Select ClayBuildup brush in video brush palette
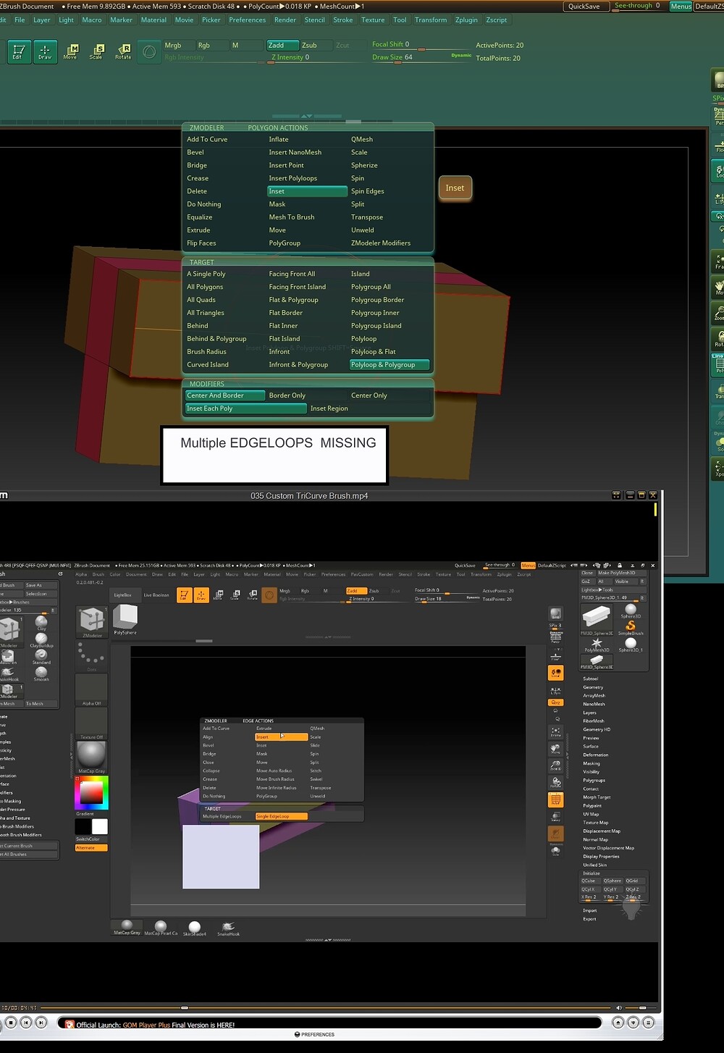The height and width of the screenshot is (1053, 724). click(x=41, y=639)
